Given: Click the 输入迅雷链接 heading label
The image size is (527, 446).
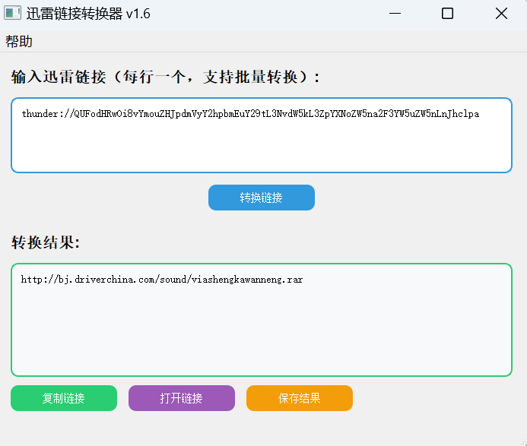Looking at the screenshot, I should (x=167, y=77).
